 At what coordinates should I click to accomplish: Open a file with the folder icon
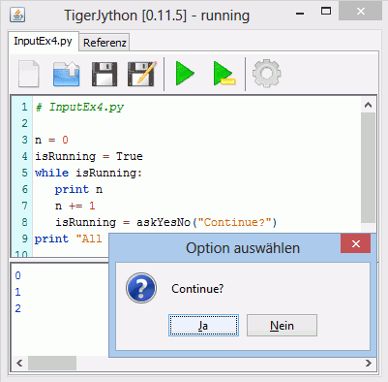click(x=66, y=74)
